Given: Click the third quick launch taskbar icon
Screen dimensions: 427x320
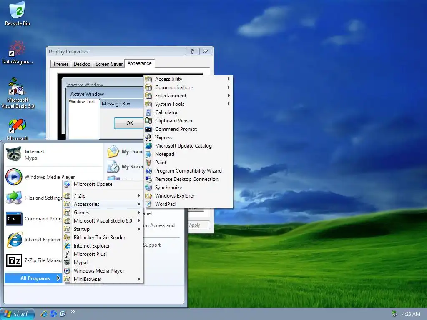Looking at the screenshot, I should pos(63,314).
